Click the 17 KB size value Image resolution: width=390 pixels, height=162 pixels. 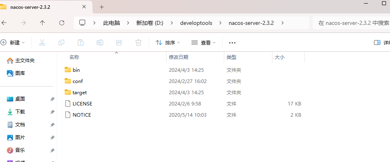pos(295,103)
